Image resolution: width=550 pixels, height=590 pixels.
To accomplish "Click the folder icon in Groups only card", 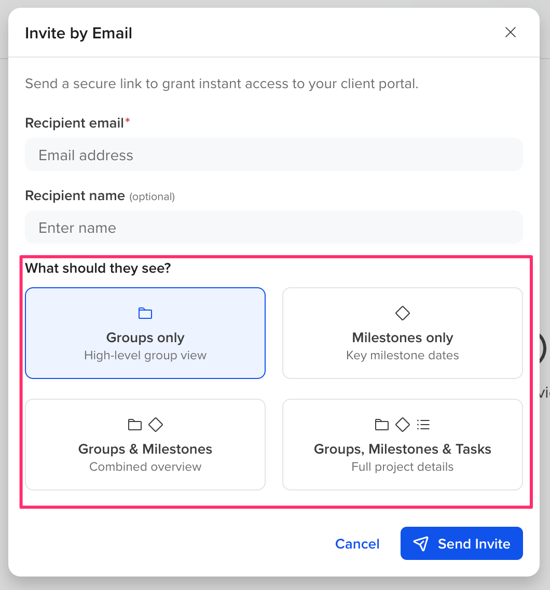I will [145, 313].
